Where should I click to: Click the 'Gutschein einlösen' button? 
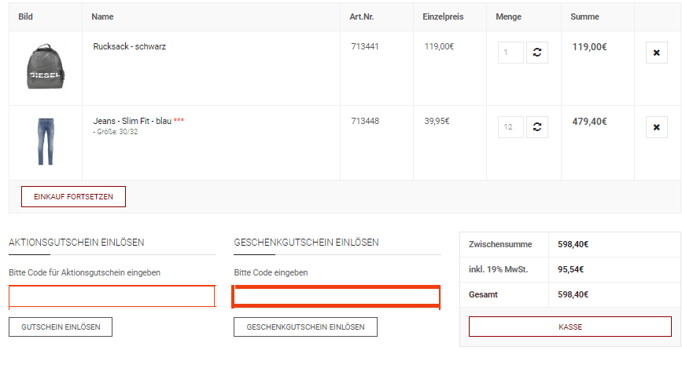[x=61, y=327]
